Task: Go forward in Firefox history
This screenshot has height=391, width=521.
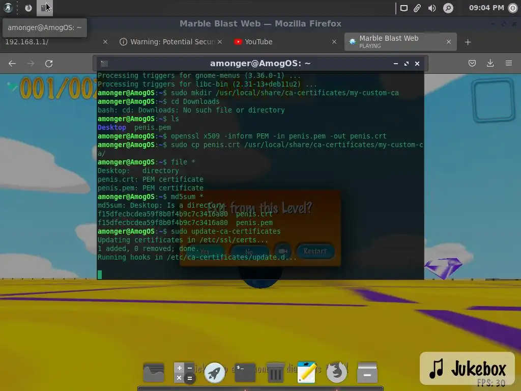Action: pos(31,64)
